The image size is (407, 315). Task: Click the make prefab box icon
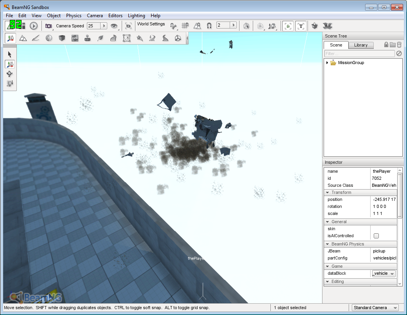pyautogui.click(x=315, y=26)
